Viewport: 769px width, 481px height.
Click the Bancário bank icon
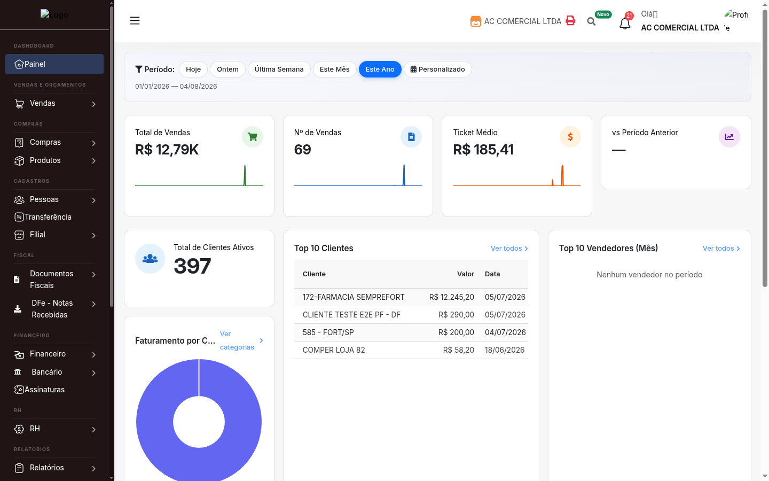coord(18,372)
